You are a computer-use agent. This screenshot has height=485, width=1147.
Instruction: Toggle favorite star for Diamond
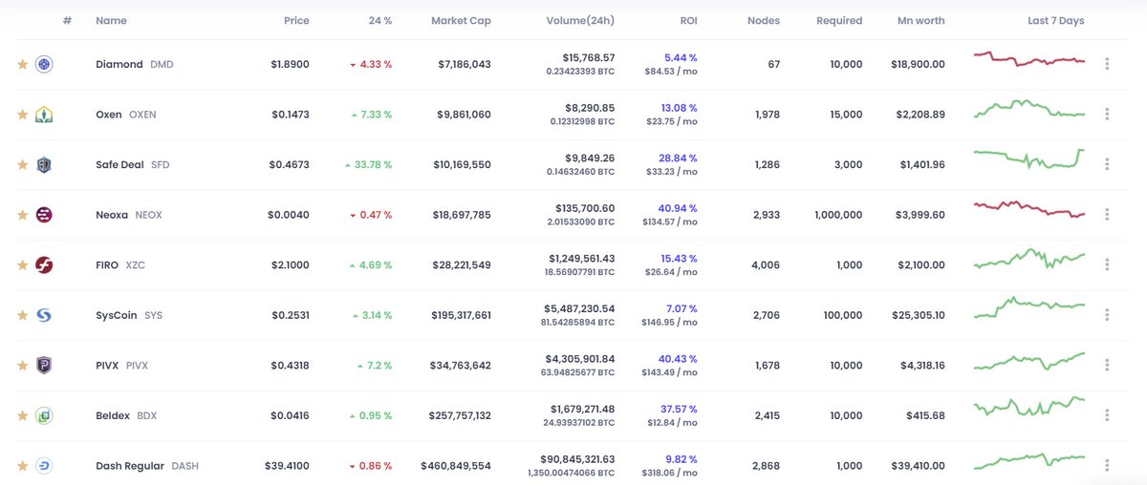21,65
